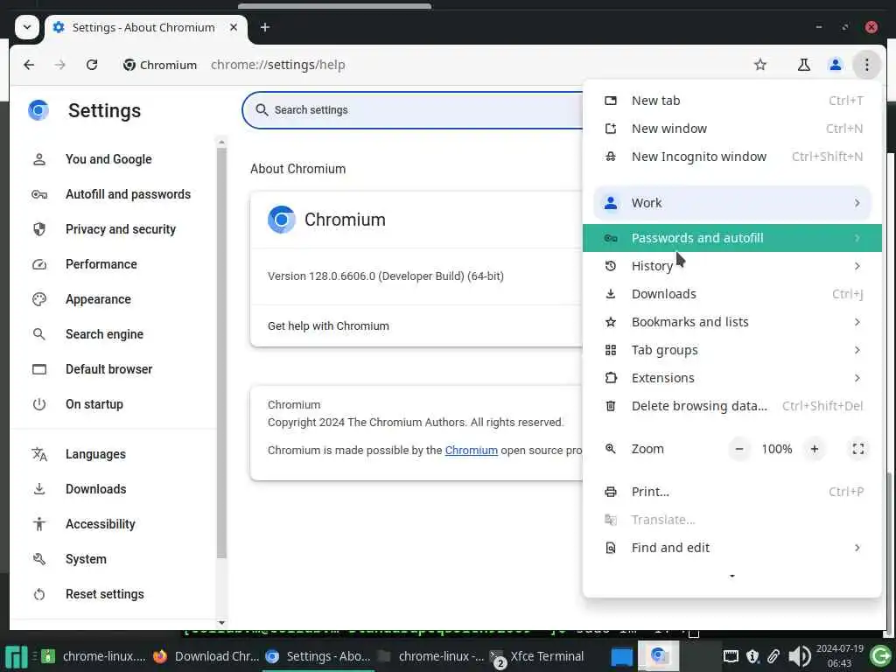Open the volume speaker tray icon
The image size is (896, 672).
coord(800,656)
